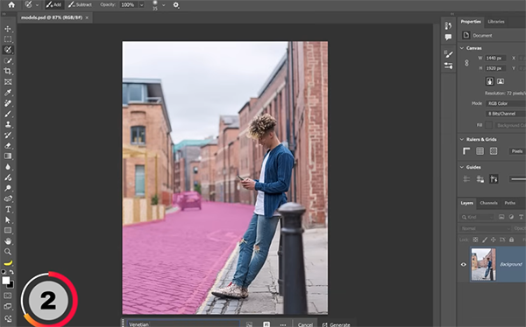Select the Crop tool
The width and height of the screenshot is (526, 327).
(x=8, y=71)
